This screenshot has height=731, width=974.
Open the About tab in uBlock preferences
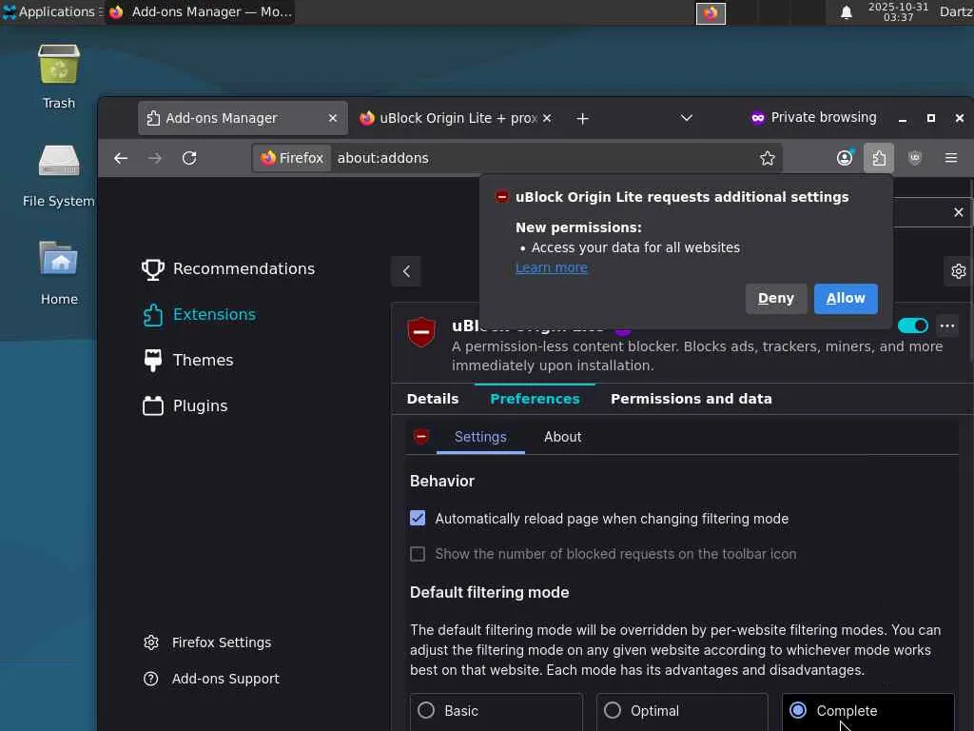point(563,437)
